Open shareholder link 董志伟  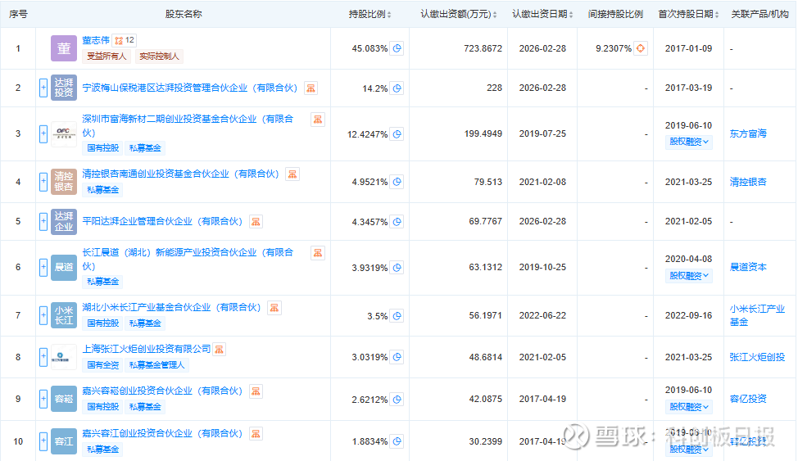[x=96, y=40]
